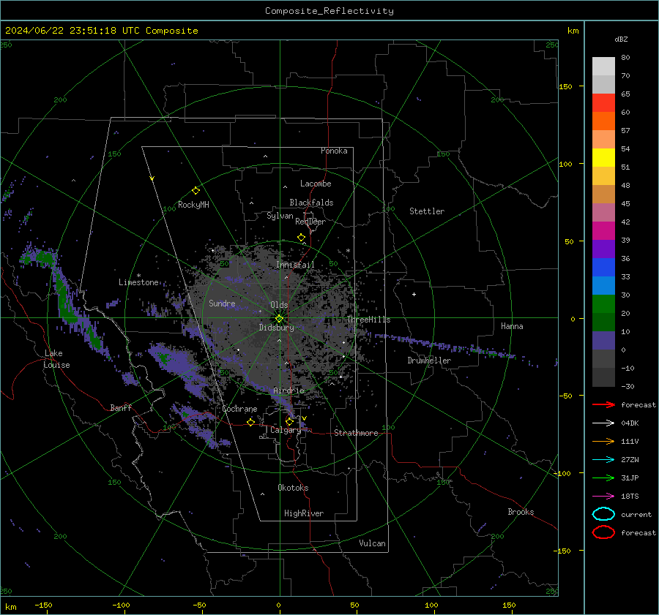
Task: Click the Hanna city label
Action: click(512, 326)
